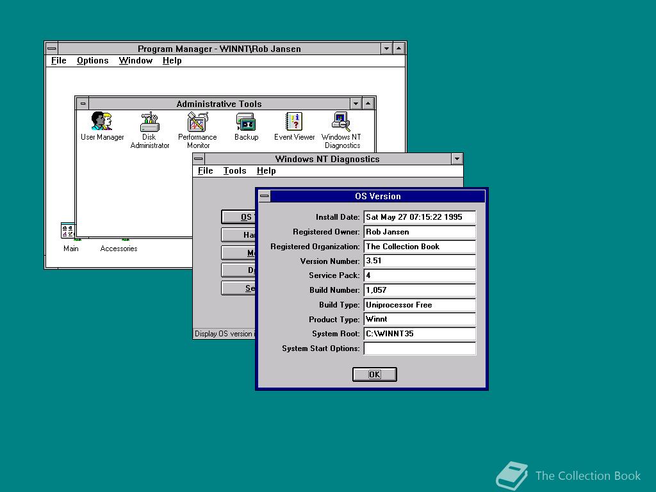Viewport: 656px width, 492px height.
Task: Open Program Manager control menu box
Action: (52, 49)
